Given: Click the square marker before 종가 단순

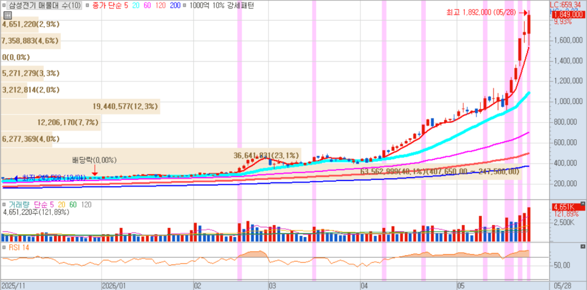Looking at the screenshot, I should (x=88, y=5).
